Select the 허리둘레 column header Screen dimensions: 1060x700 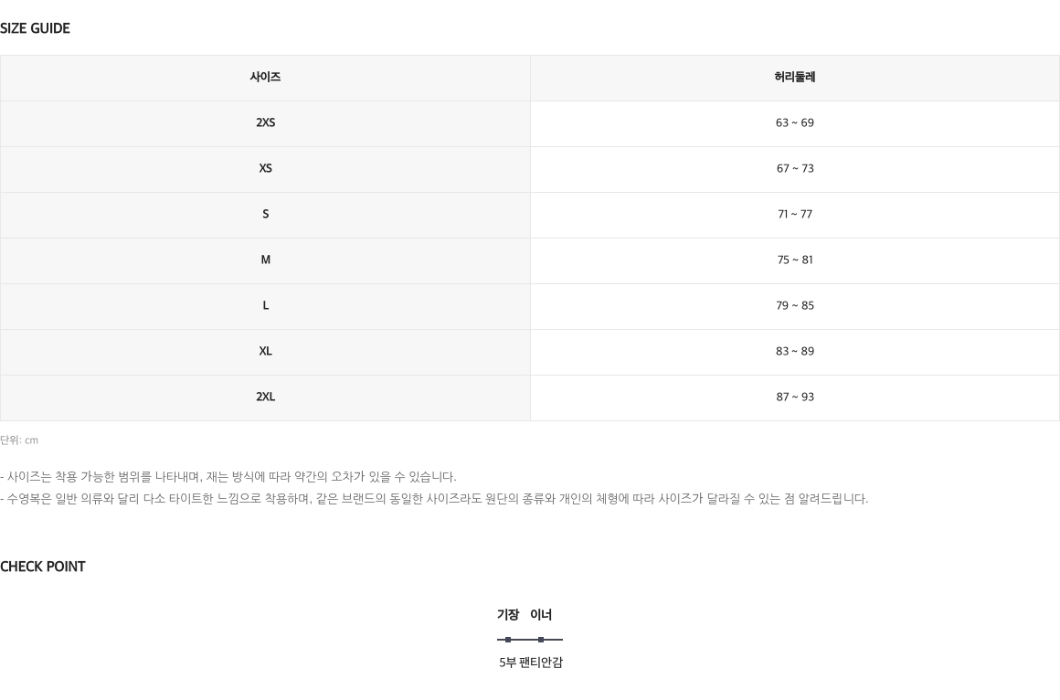[794, 78]
